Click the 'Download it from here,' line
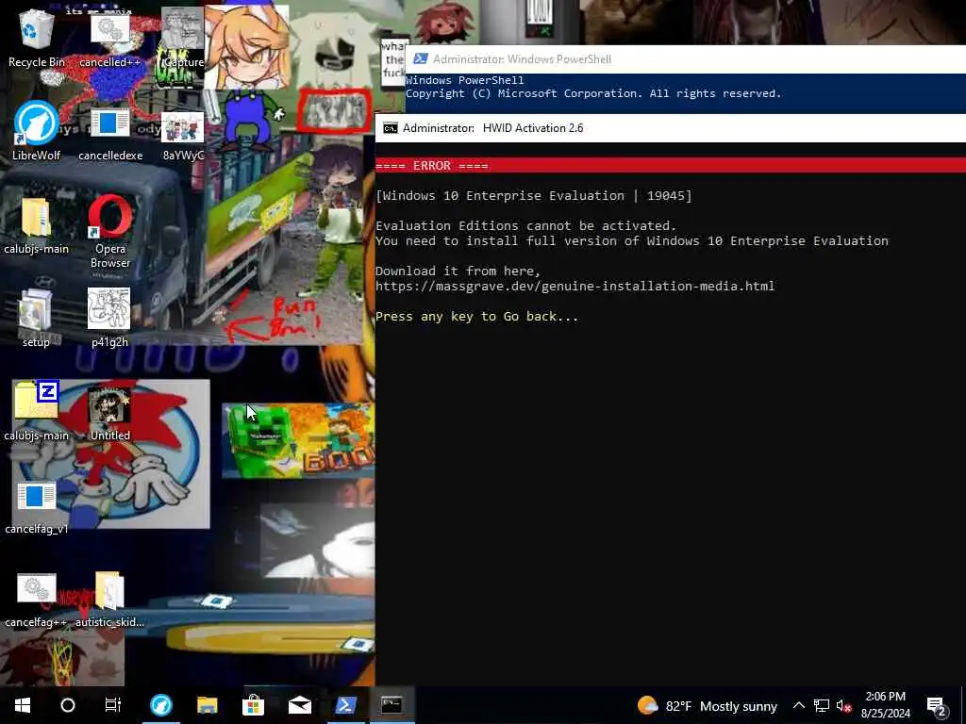This screenshot has height=724, width=966. coord(458,271)
